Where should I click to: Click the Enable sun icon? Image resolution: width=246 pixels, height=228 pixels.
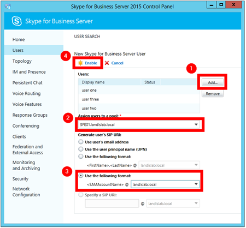(x=80, y=63)
